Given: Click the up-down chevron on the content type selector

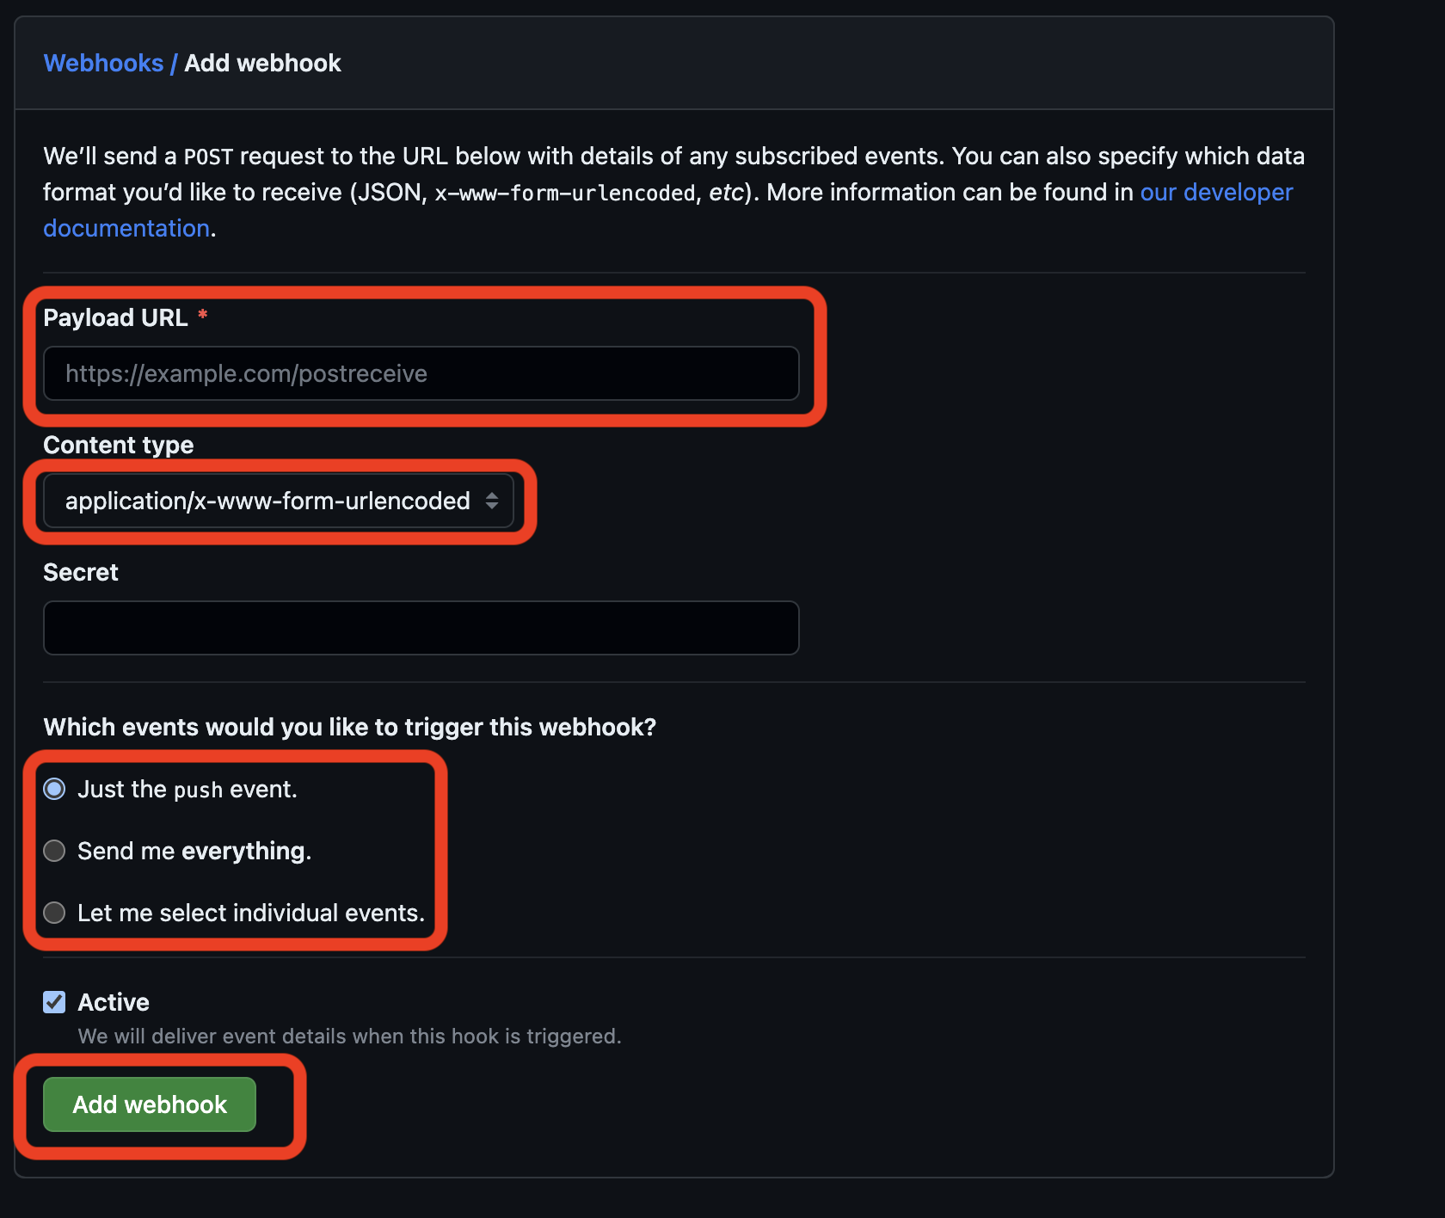Looking at the screenshot, I should pyautogui.click(x=494, y=501).
